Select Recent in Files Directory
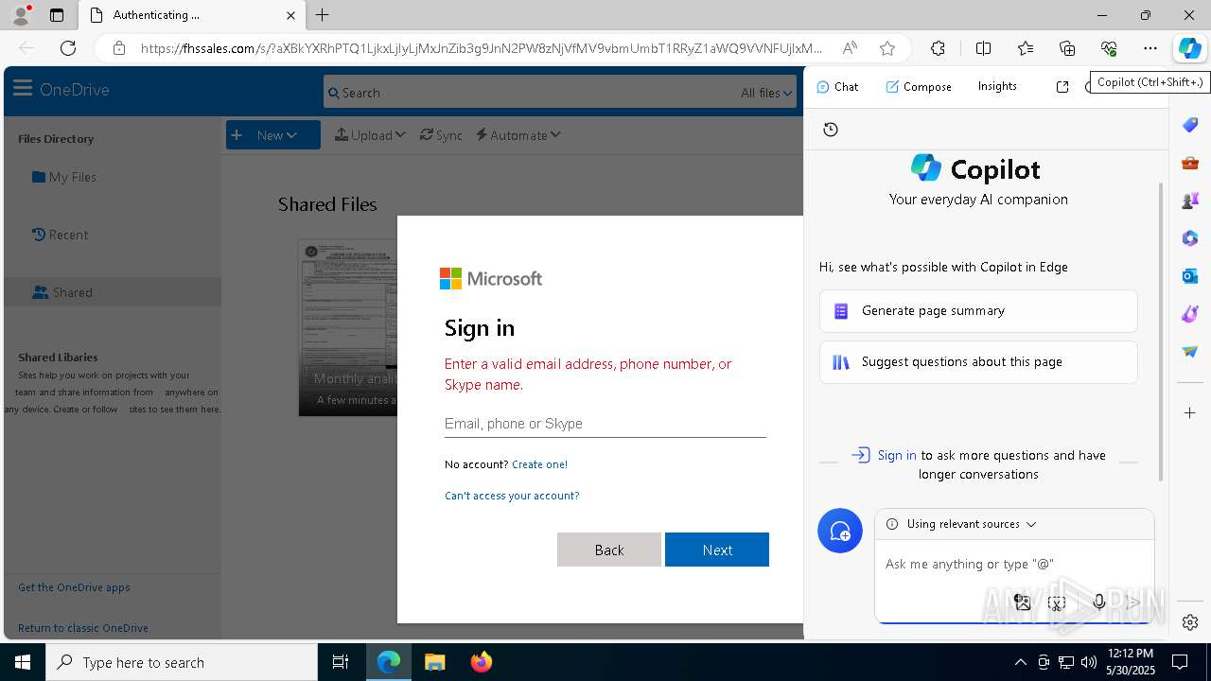 (60, 235)
